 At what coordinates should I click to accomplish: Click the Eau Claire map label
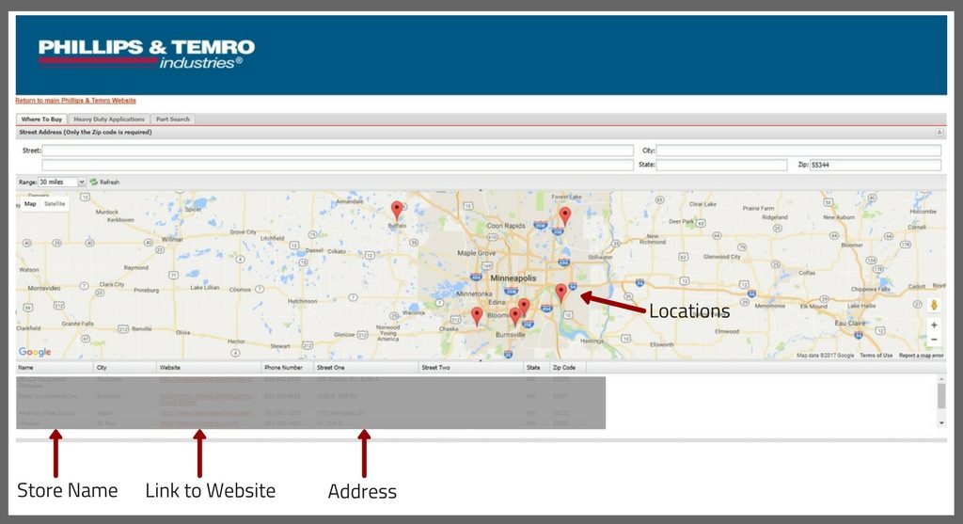pos(850,323)
